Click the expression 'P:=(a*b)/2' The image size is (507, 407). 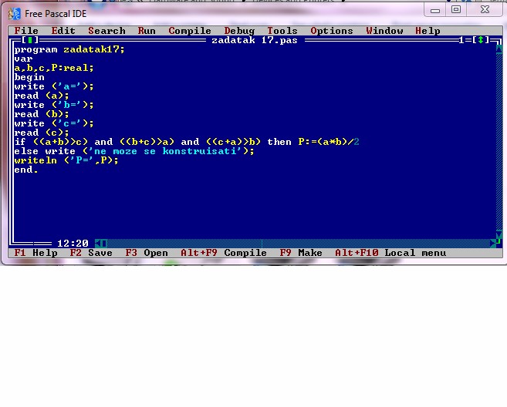coord(329,142)
